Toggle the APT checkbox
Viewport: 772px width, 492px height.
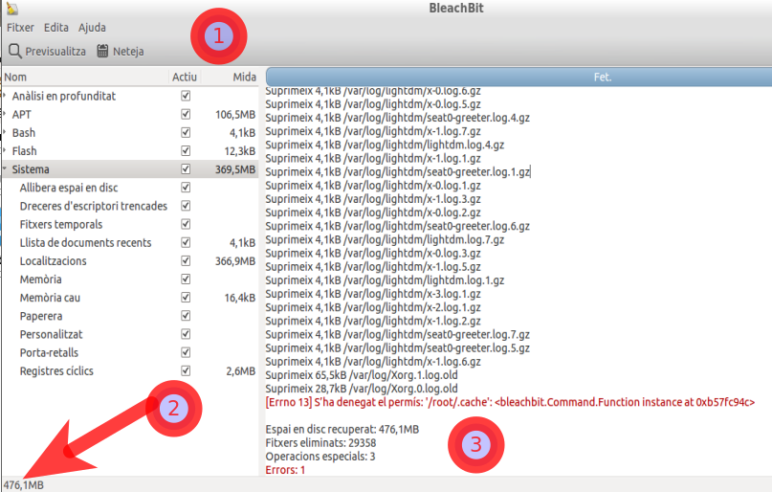click(186, 114)
